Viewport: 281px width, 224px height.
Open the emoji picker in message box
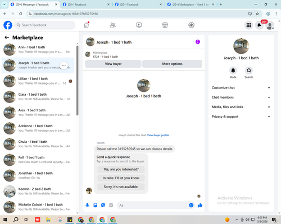191,206
